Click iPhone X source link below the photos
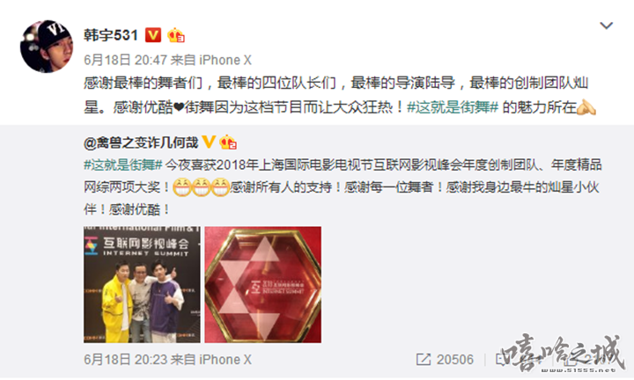 pyautogui.click(x=225, y=360)
